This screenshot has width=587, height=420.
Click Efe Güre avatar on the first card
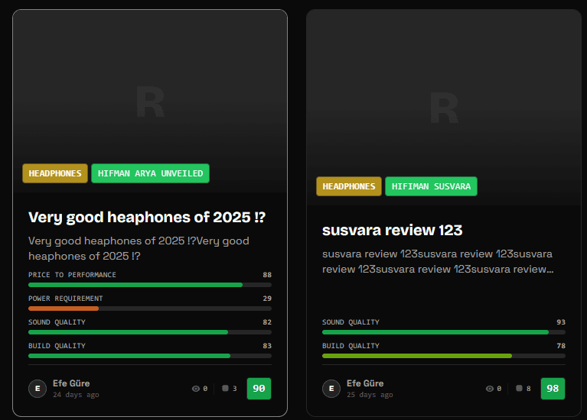tap(38, 389)
